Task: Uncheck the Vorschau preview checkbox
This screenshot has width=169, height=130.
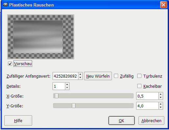Action: point(10,64)
